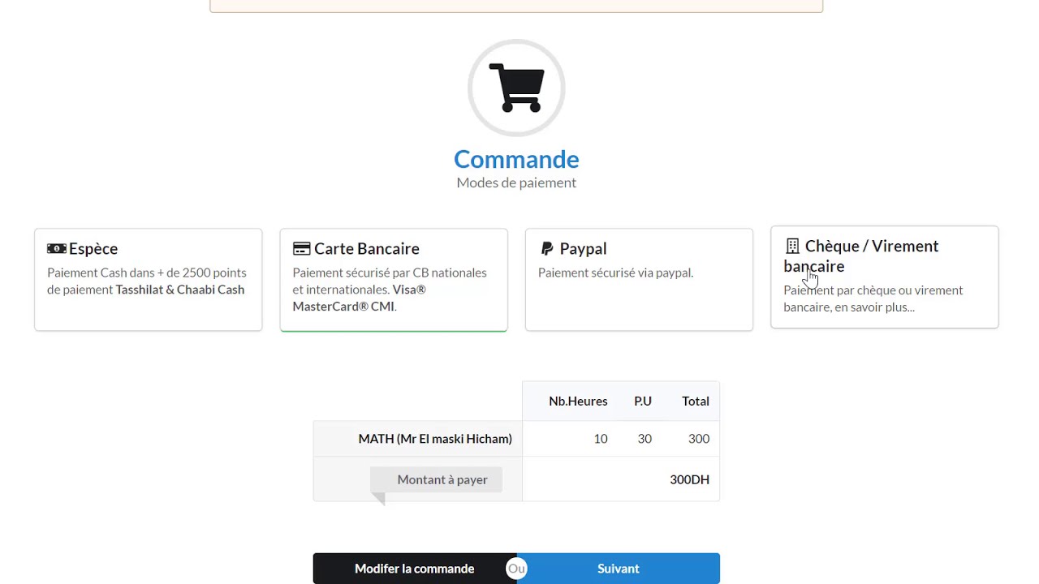
Task: Proceed with the Suivant button
Action: tap(619, 569)
